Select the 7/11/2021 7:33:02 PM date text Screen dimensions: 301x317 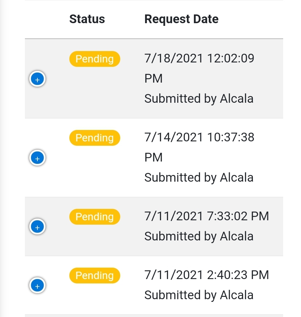(206, 216)
